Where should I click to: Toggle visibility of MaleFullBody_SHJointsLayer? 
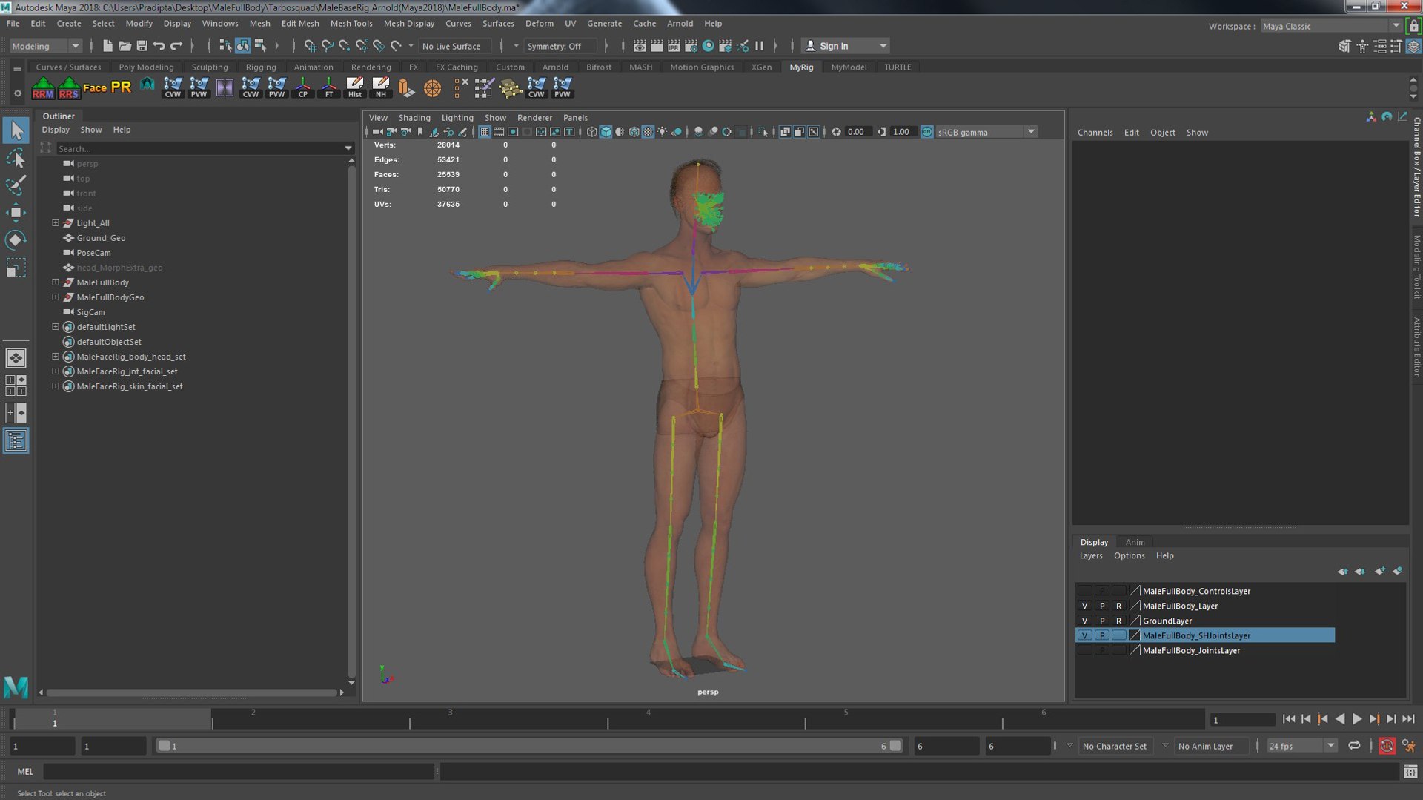pyautogui.click(x=1084, y=635)
